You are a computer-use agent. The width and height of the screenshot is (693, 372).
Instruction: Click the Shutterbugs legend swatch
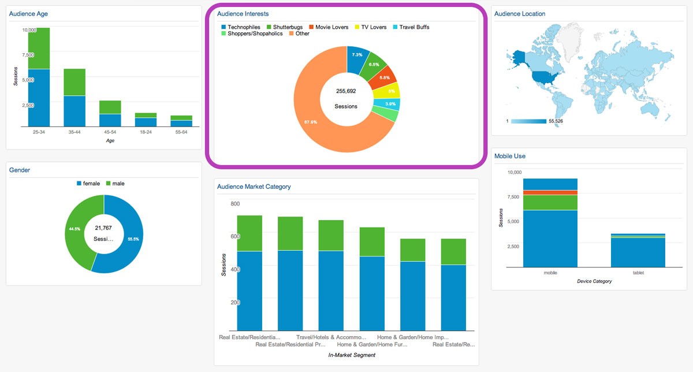click(x=268, y=27)
